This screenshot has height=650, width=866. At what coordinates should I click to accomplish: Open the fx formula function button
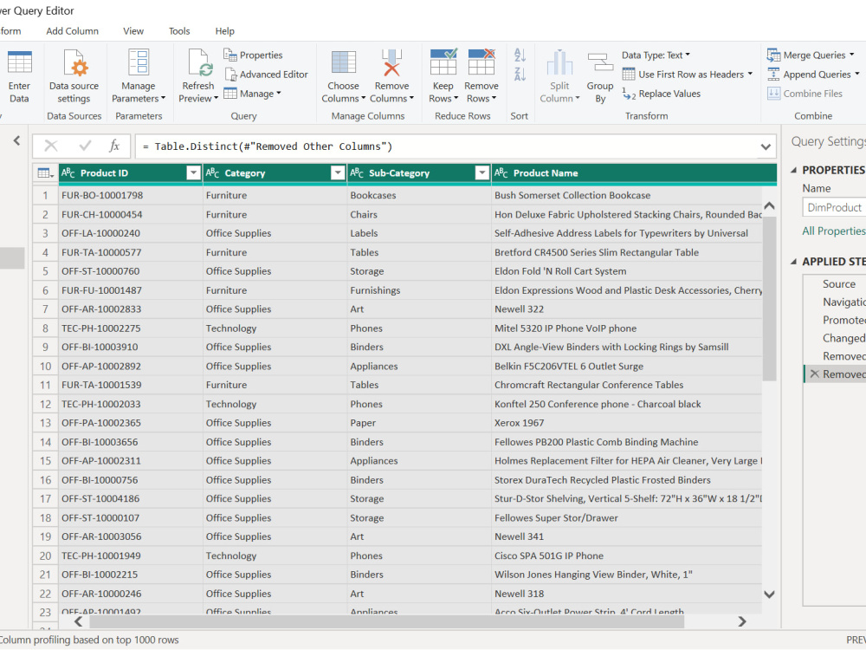point(113,146)
